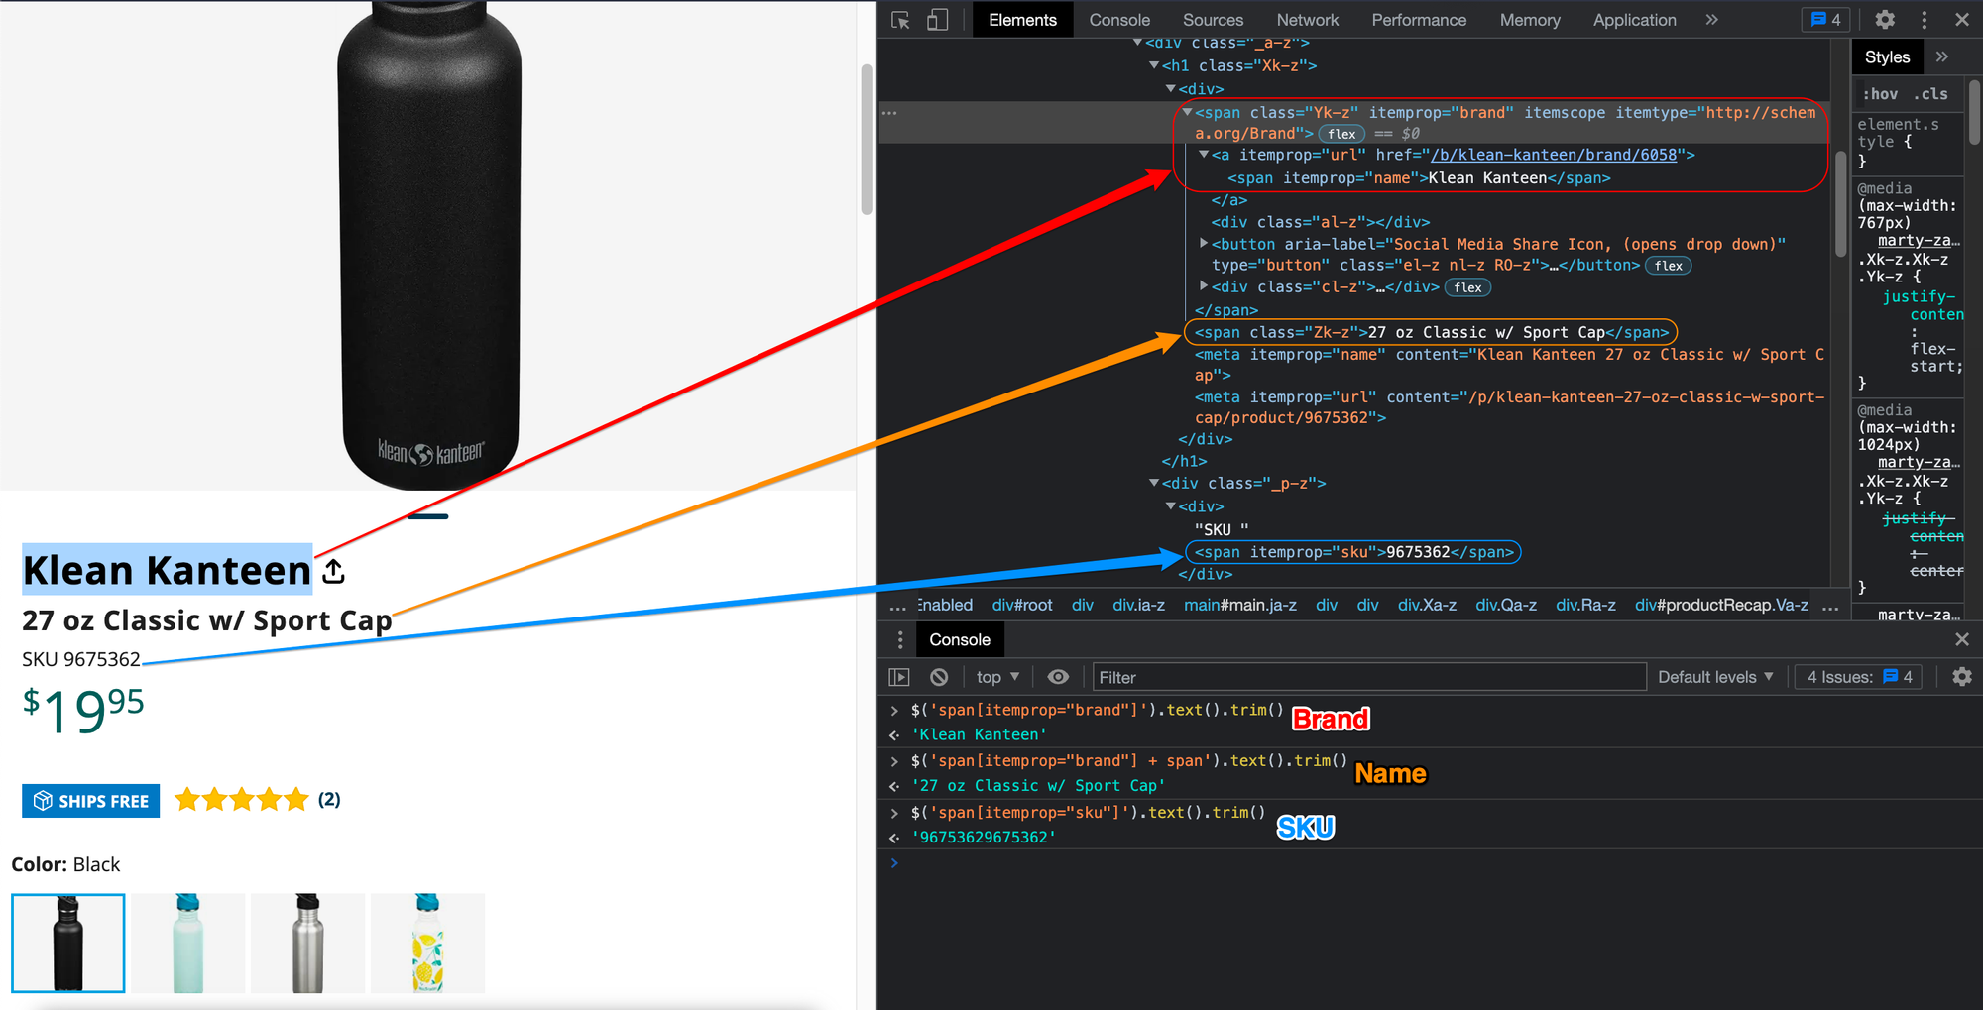Open the DevTools three-dot customize menu
The width and height of the screenshot is (1983, 1010).
[1925, 20]
